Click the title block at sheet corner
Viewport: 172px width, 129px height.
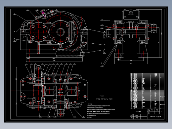(x=147, y=114)
